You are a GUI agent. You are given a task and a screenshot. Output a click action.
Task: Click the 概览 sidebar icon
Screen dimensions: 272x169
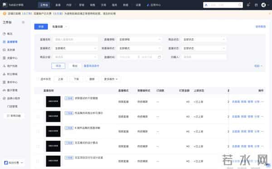4,34
